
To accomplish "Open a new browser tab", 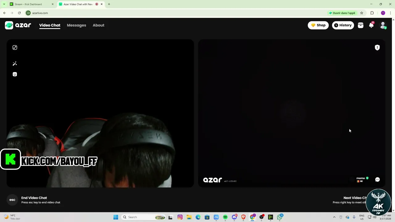I will pos(109,4).
